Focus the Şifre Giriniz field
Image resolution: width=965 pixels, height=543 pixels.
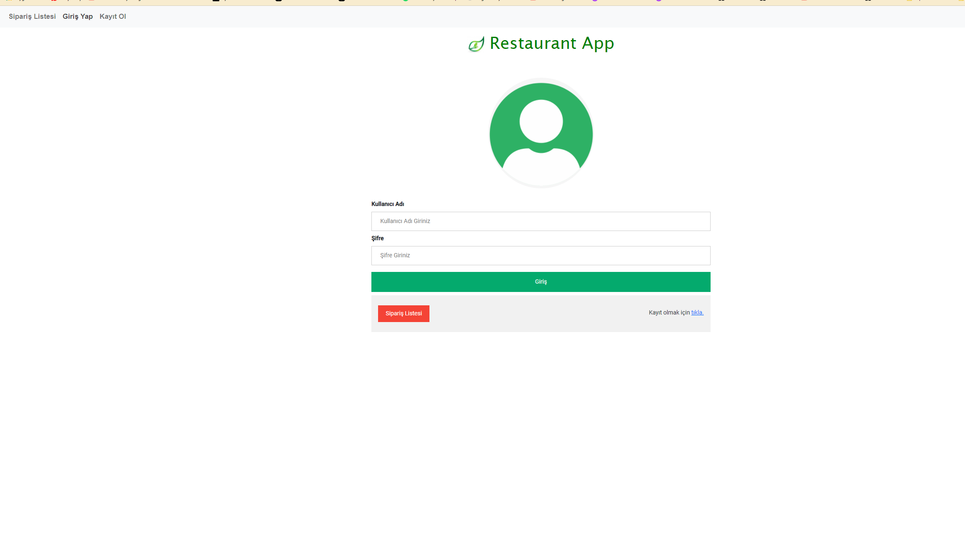click(541, 255)
